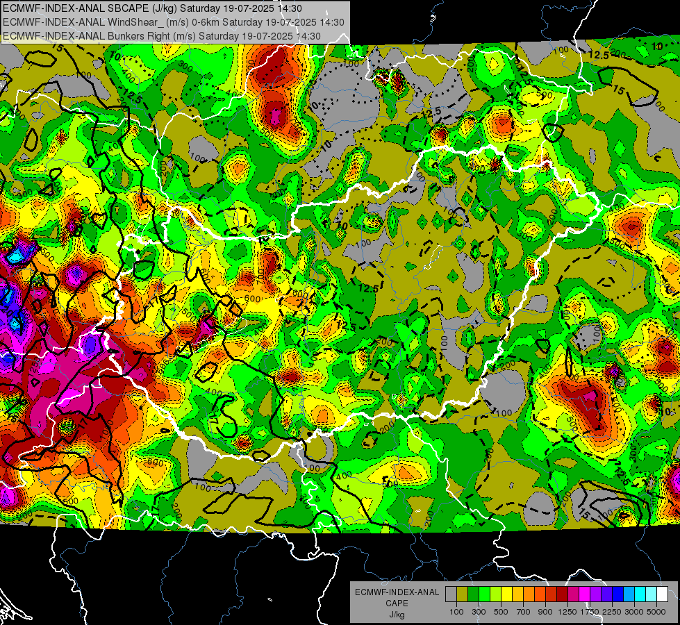Select the pure blue swatch after 2250
This screenshot has width=680, height=625.
click(618, 594)
